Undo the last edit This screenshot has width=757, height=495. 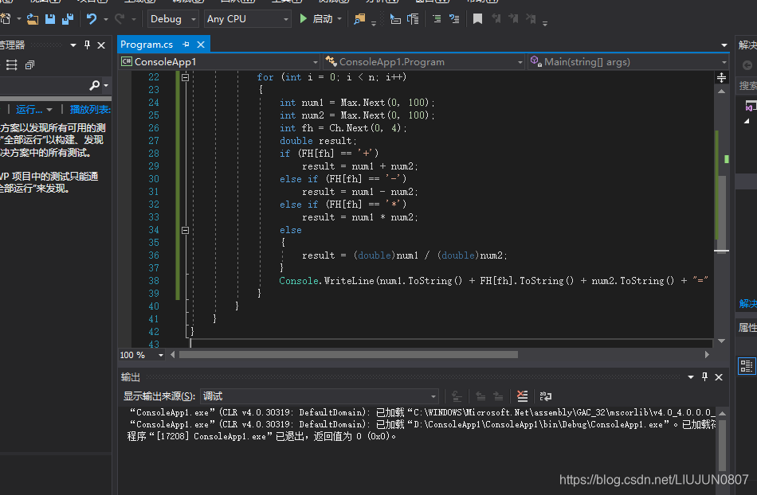point(92,19)
